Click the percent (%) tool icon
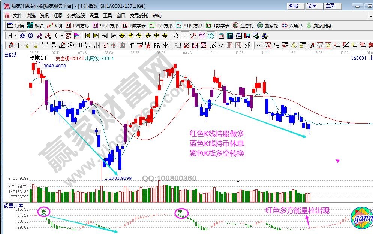 (x=276, y=45)
